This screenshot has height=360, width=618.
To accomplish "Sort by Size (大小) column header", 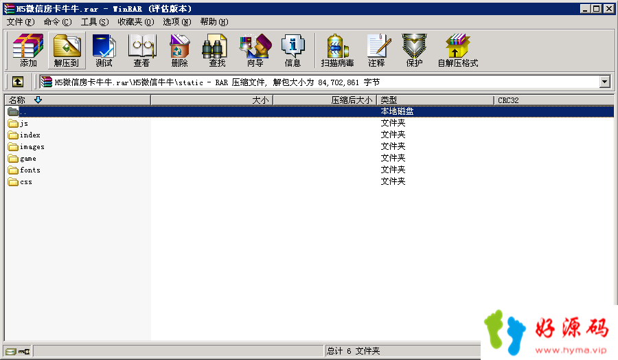I will point(211,100).
